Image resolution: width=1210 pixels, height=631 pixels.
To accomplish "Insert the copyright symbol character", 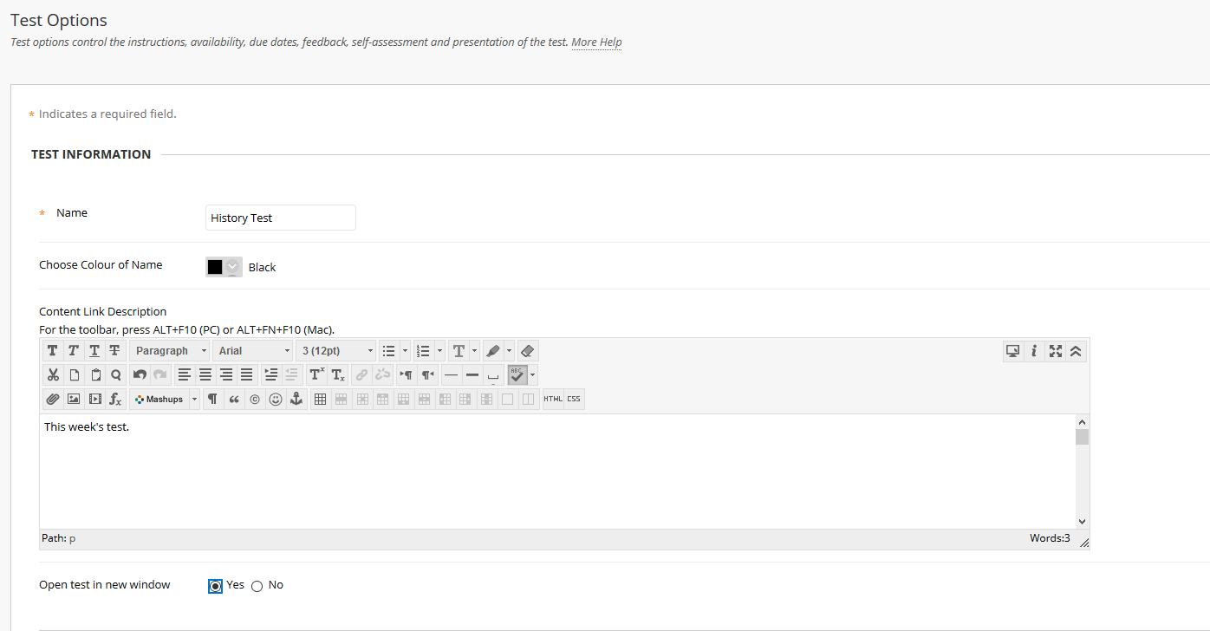I will click(254, 400).
